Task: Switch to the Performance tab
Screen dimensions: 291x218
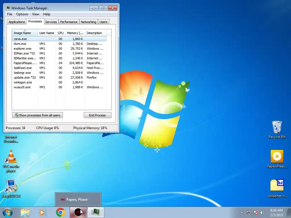Action: click(69, 22)
